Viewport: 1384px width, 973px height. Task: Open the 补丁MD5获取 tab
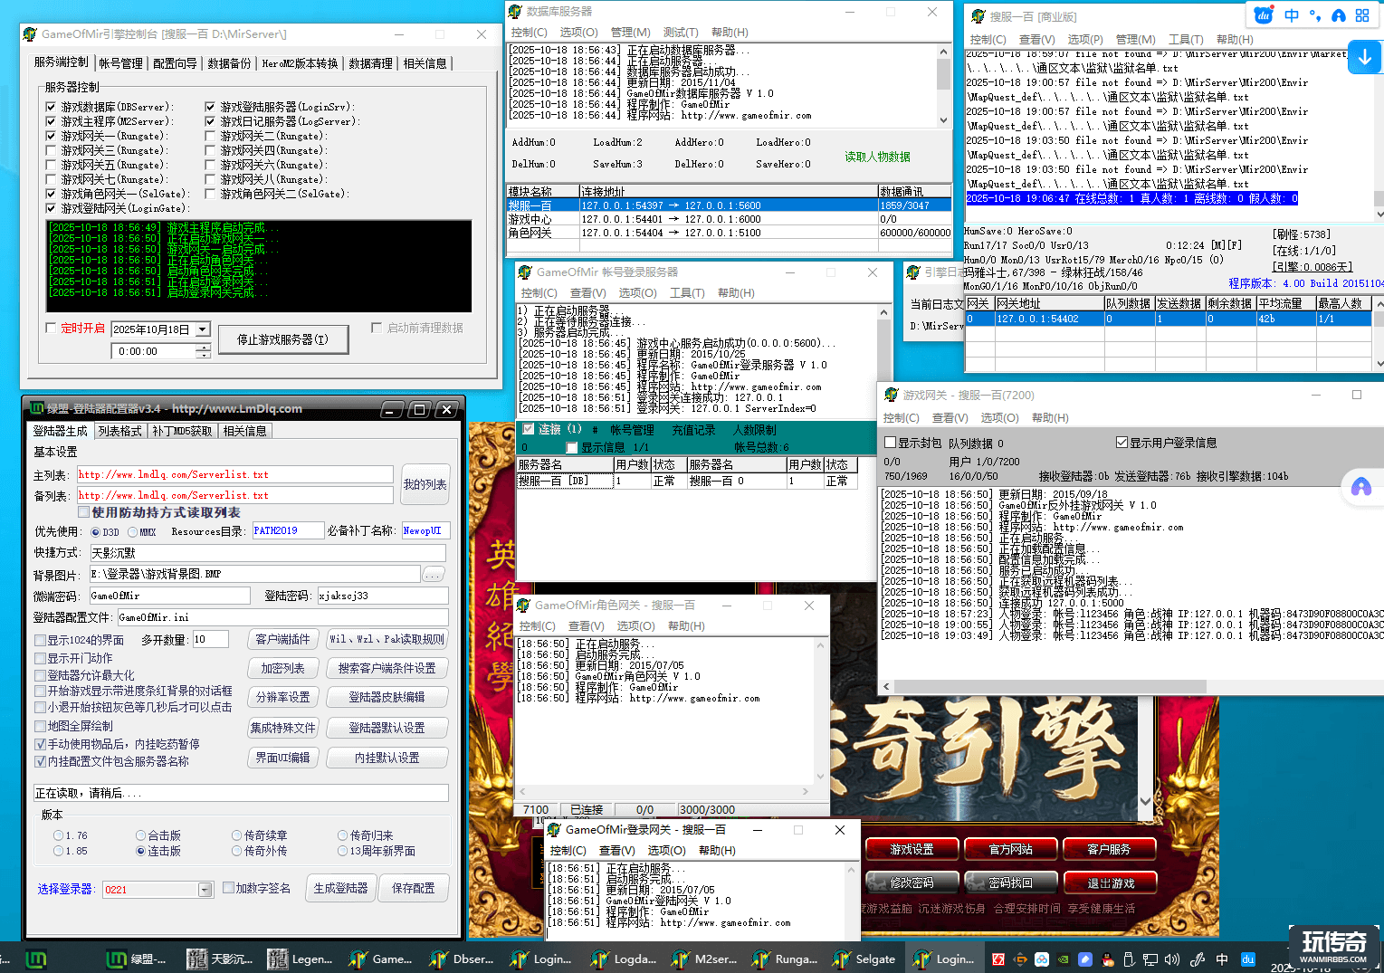pyautogui.click(x=183, y=431)
